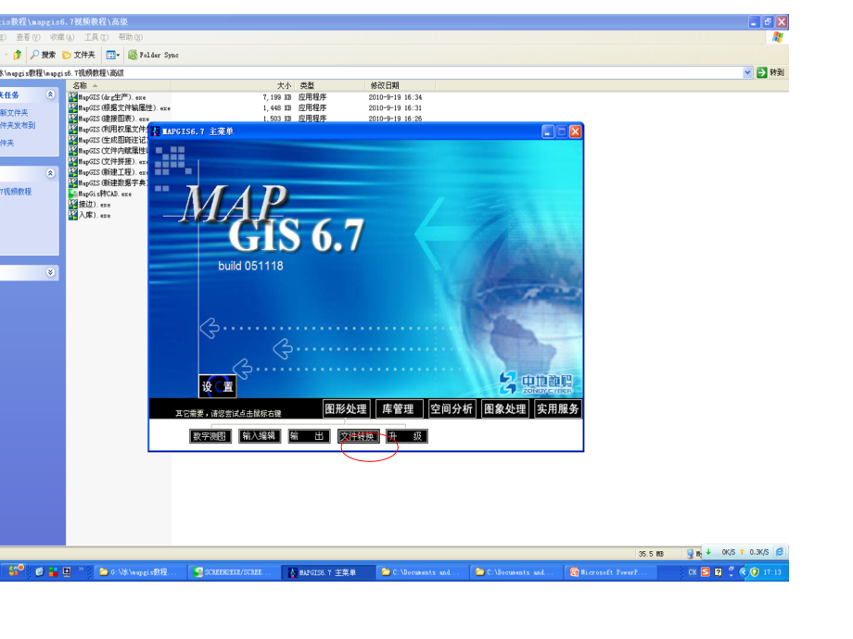Open the 库管理 module
The image size is (853, 639).
[x=398, y=409]
